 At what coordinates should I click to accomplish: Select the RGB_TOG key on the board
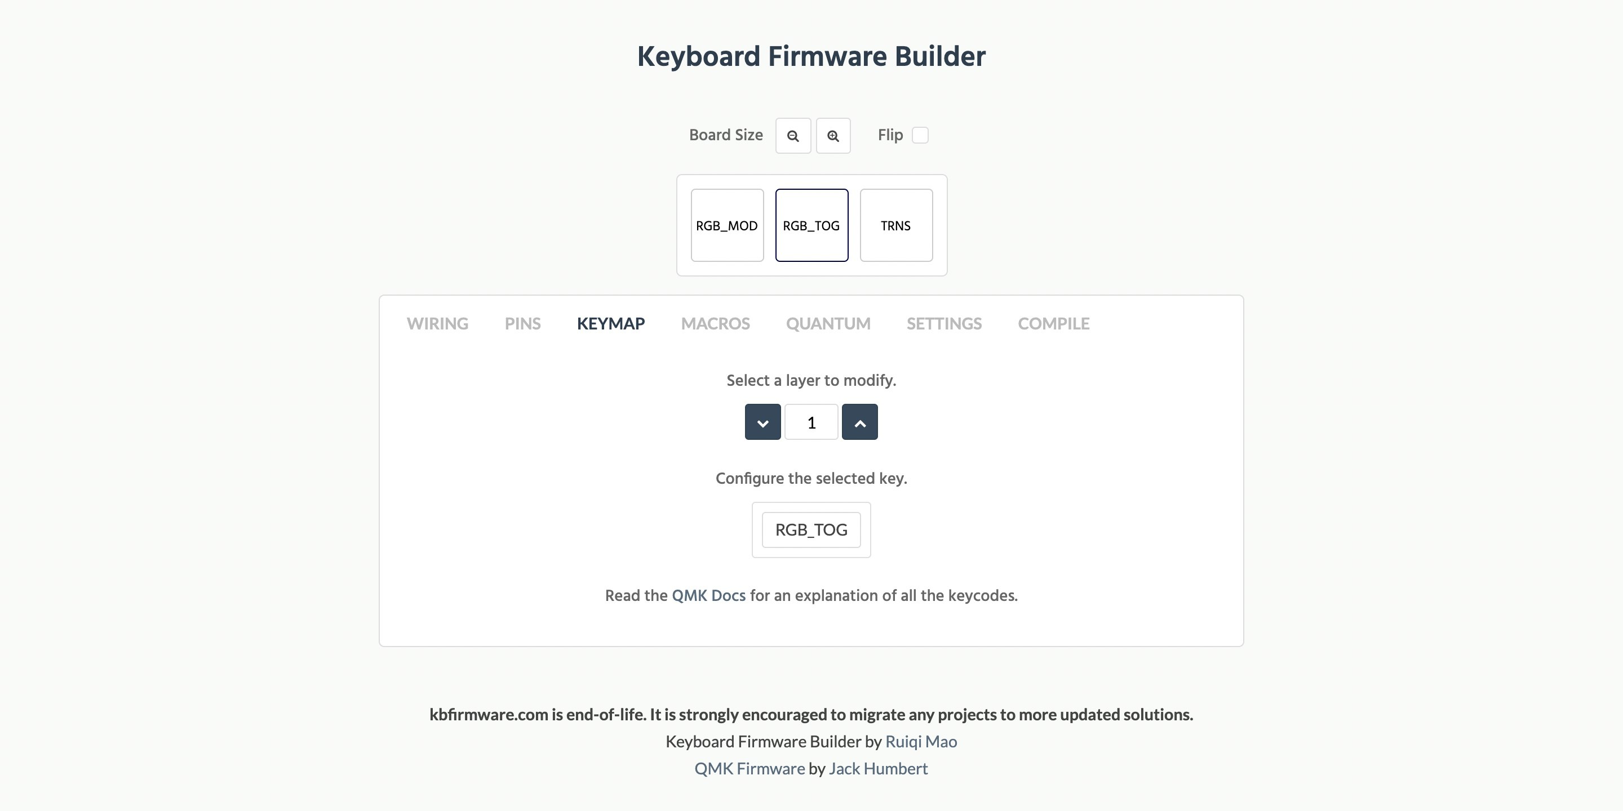point(812,225)
